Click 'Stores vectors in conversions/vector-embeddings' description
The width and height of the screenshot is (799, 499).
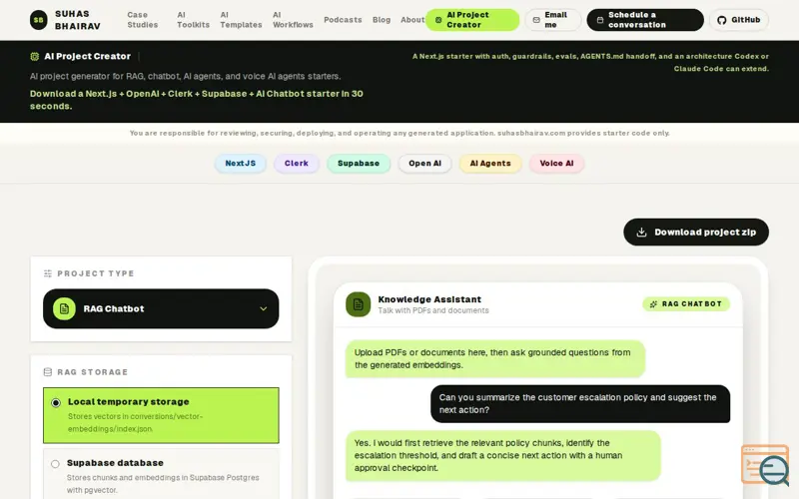[136, 422]
